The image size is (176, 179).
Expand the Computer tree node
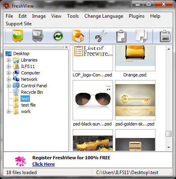coord(8,73)
